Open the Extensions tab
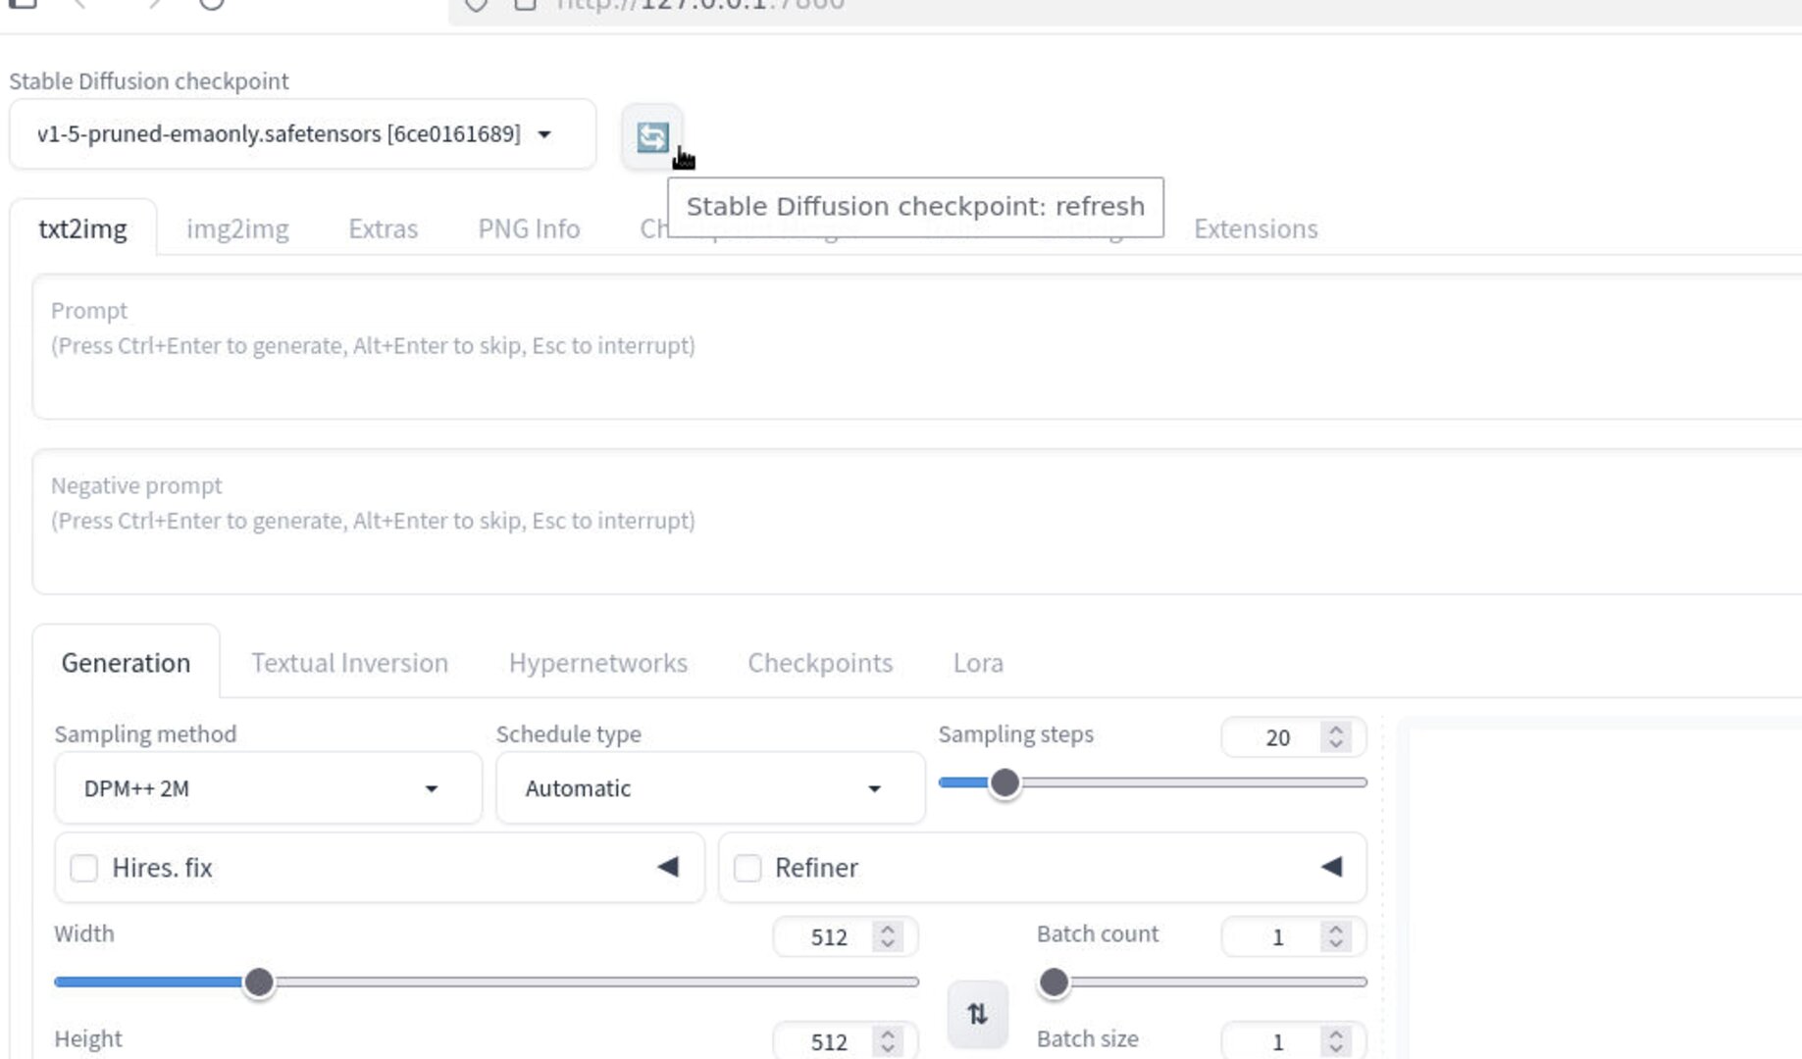The image size is (1802, 1059). point(1256,228)
